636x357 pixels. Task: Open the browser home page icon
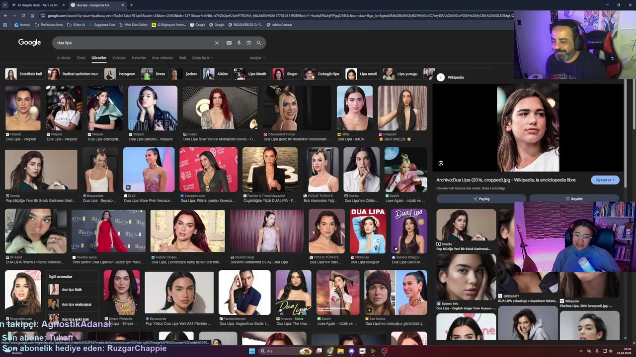(x=32, y=15)
